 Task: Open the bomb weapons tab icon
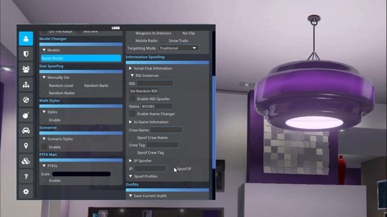(26, 115)
